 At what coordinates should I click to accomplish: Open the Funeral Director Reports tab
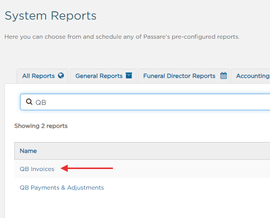184,76
